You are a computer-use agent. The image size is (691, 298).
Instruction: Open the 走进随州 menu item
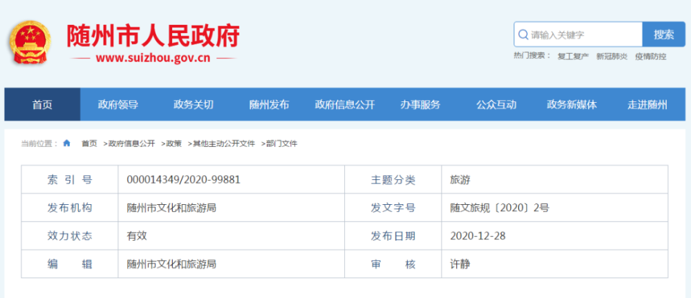(x=647, y=105)
